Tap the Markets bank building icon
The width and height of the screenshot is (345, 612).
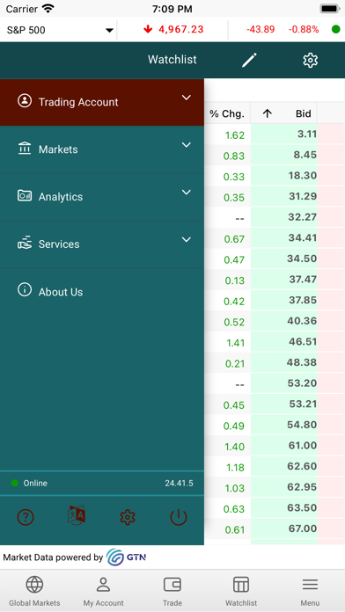(25, 149)
